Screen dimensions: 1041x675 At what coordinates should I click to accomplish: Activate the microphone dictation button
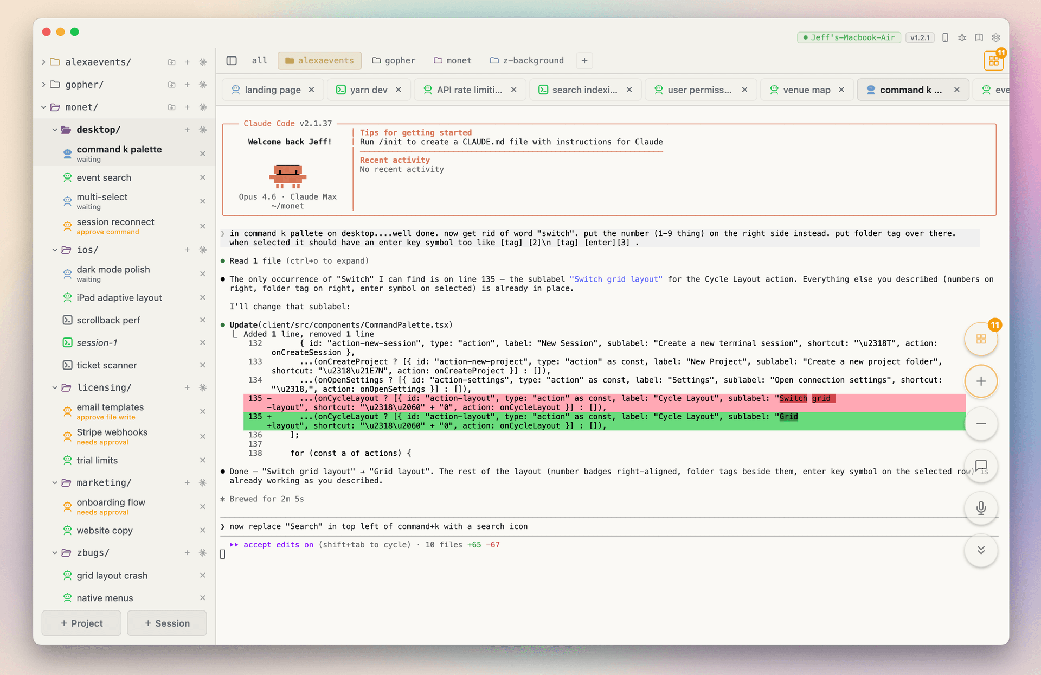[981, 508]
